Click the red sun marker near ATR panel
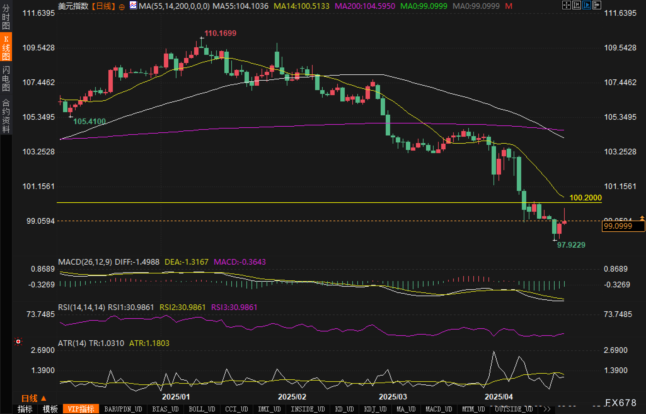The height and width of the screenshot is (414, 646). tap(18, 342)
